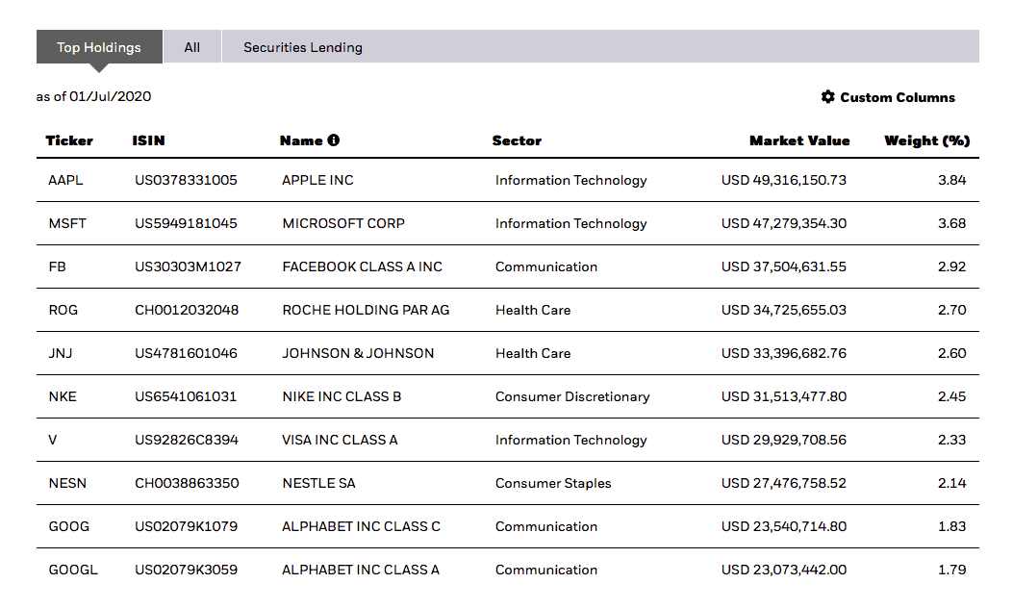The width and height of the screenshot is (1013, 609).
Task: Sort holdings by ISIN header
Action: [x=148, y=140]
